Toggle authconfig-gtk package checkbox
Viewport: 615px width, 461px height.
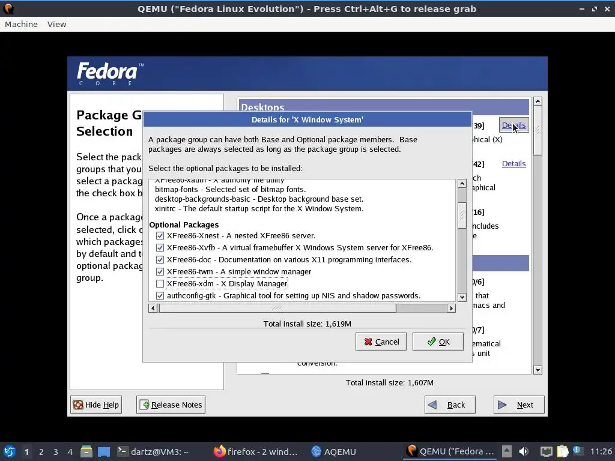[x=160, y=295]
